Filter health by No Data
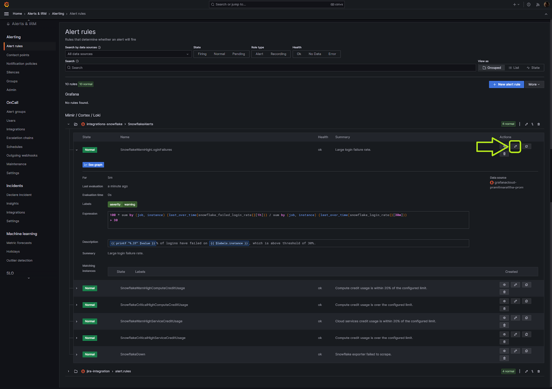 pos(315,54)
